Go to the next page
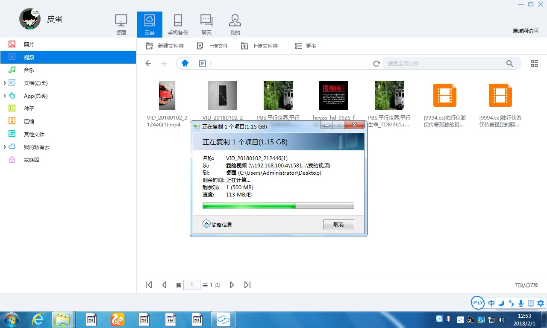The image size is (547, 328). tap(232, 285)
